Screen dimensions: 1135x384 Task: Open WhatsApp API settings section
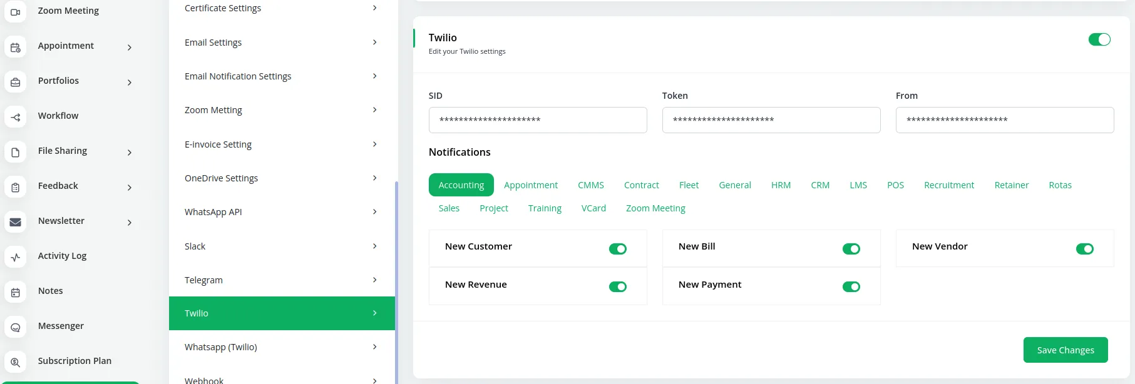point(282,212)
